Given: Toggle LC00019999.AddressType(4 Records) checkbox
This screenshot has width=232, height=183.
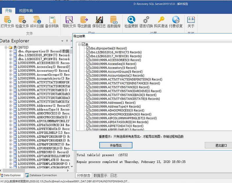Looking at the screenshot, I should tap(88, 106).
